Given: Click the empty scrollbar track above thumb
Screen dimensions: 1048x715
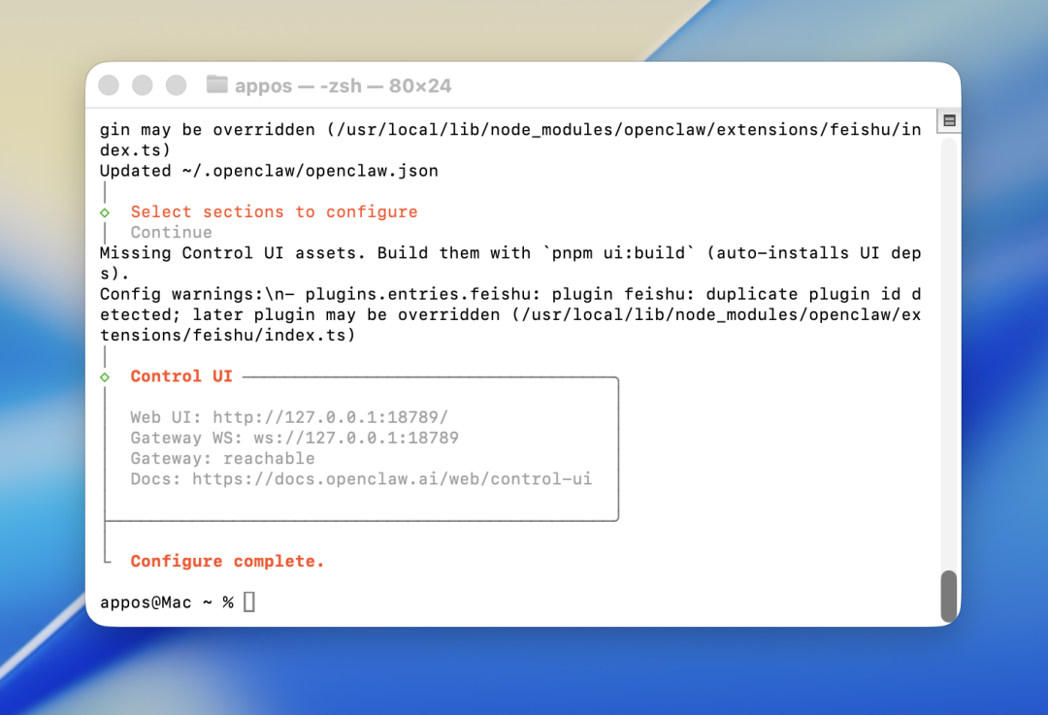Looking at the screenshot, I should point(948,349).
